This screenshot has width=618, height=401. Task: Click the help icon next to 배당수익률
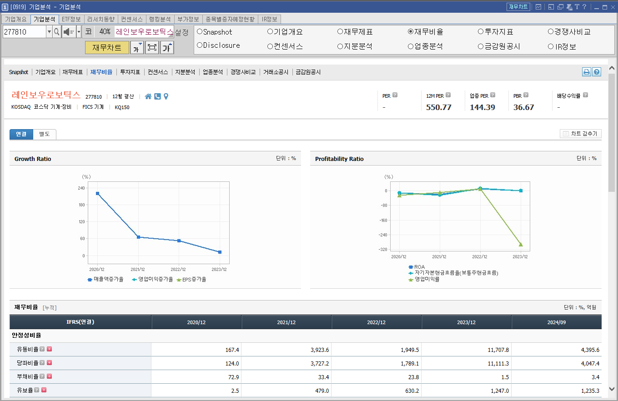585,95
